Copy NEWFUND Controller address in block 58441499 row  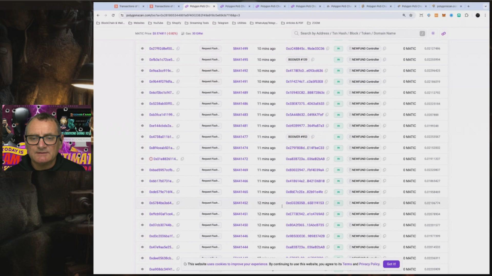click(x=384, y=49)
